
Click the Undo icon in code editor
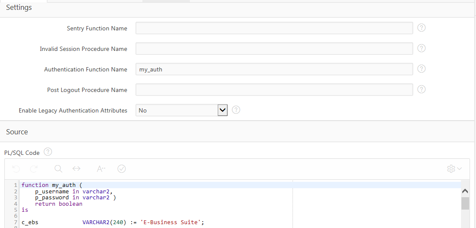pyautogui.click(x=16, y=169)
